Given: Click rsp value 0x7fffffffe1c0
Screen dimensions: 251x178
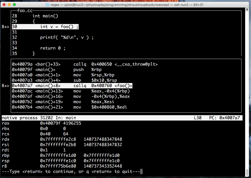Looking at the screenshot, I should [x=58, y=161].
